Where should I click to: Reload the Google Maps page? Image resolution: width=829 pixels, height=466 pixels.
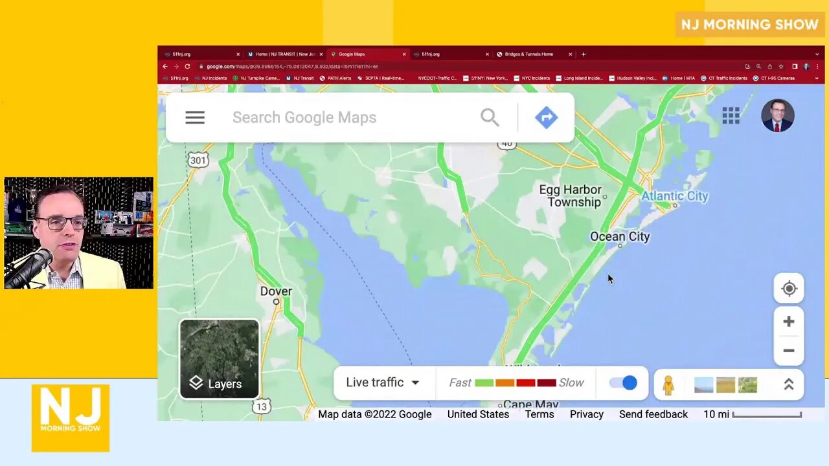pyautogui.click(x=187, y=66)
